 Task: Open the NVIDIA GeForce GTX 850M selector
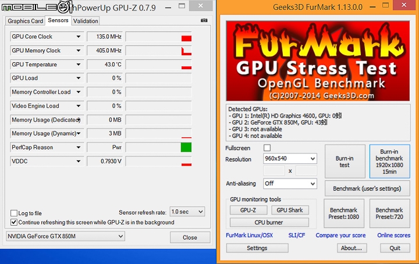point(65,236)
